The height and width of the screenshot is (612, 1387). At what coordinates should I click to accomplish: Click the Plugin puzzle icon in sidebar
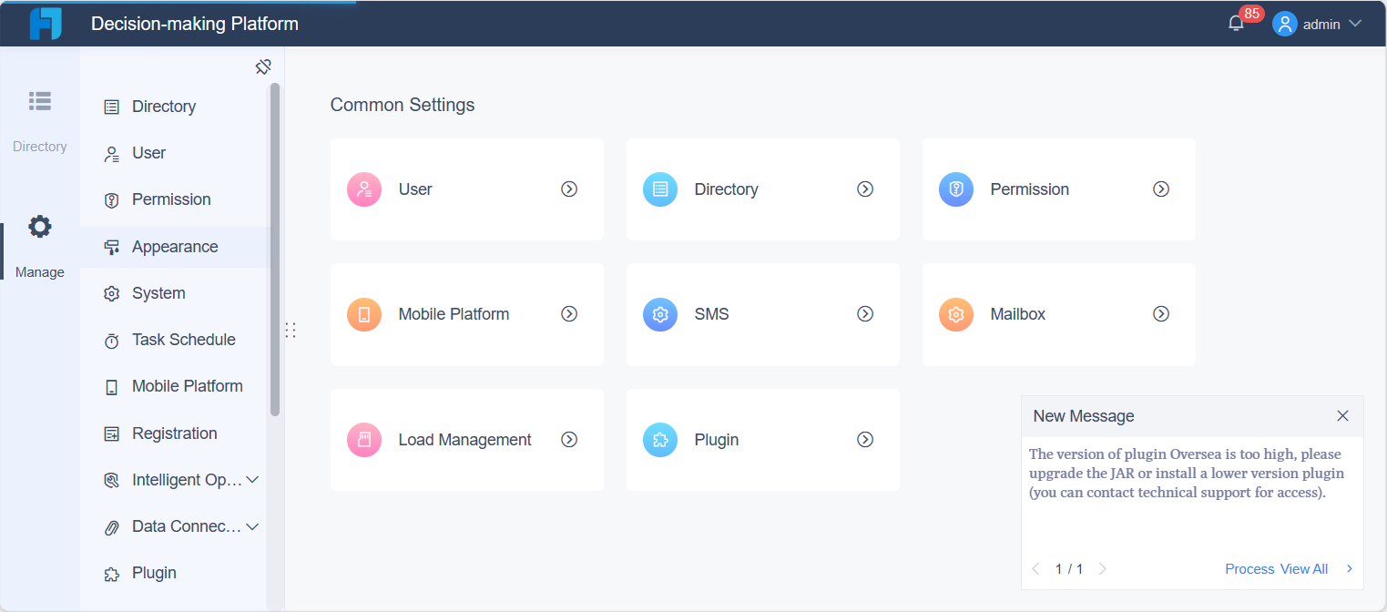click(112, 574)
